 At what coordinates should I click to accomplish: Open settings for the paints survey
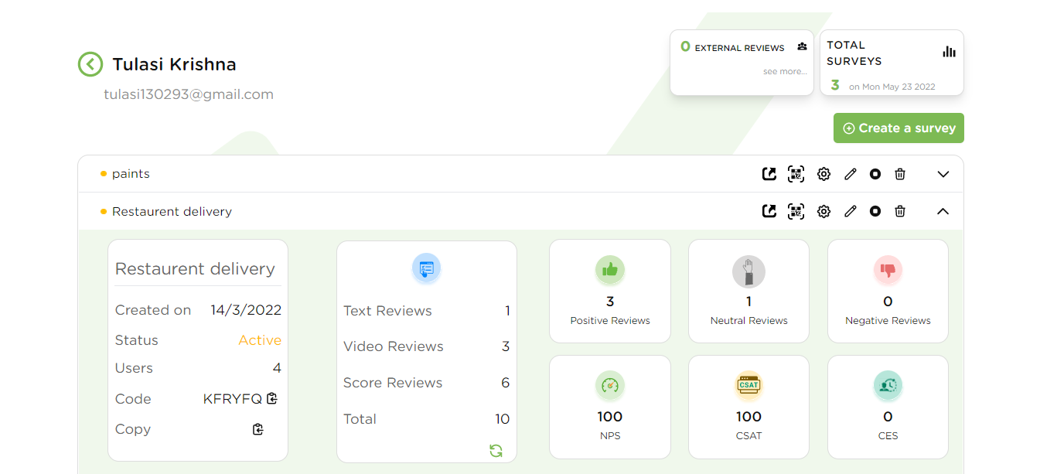pos(823,174)
